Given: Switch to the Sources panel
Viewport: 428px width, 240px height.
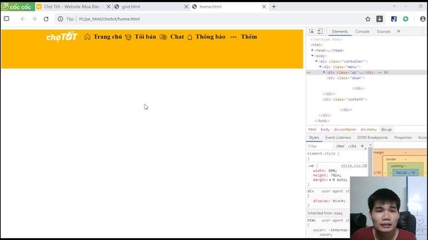Looking at the screenshot, I should click(x=383, y=31).
